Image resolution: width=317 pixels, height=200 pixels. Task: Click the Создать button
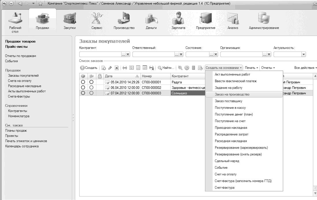[89, 68]
